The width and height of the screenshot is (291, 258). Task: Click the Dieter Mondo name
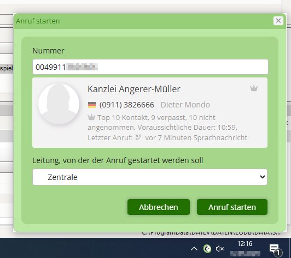click(185, 105)
